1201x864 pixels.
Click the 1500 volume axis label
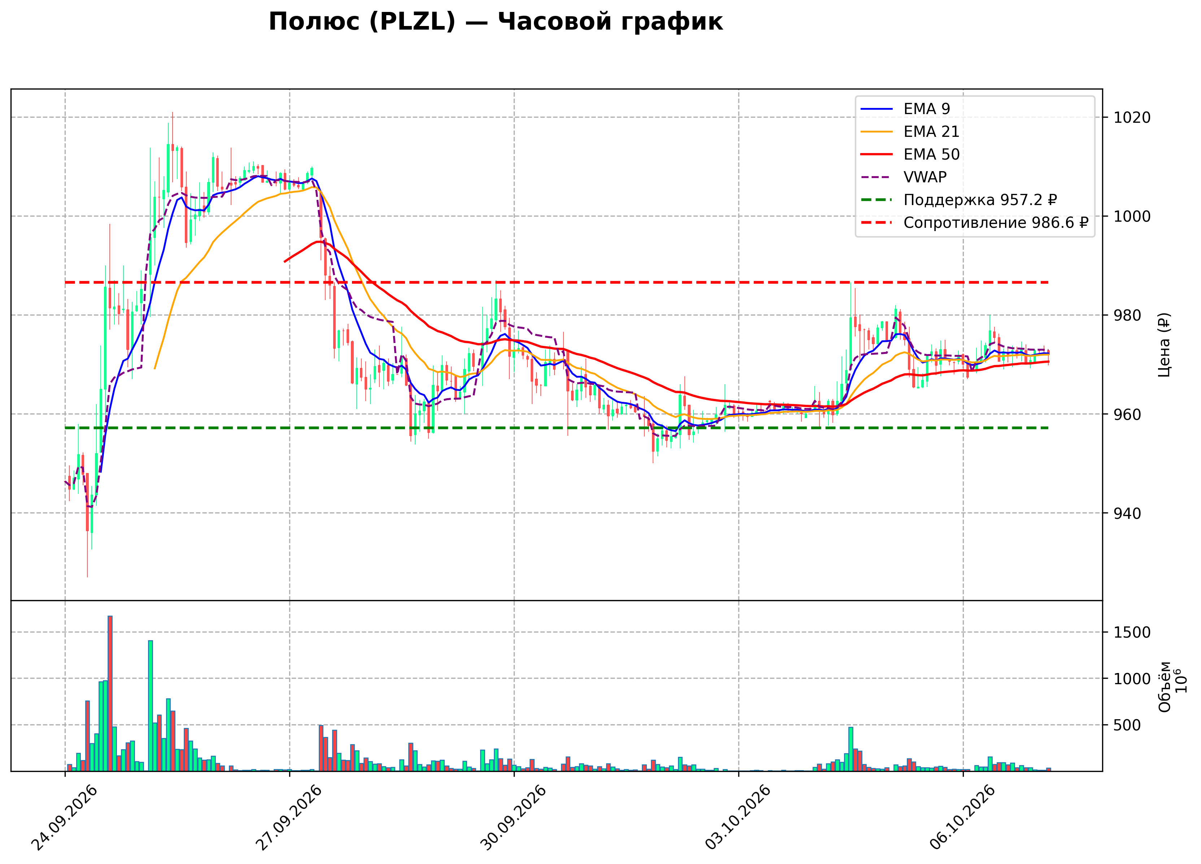click(1132, 633)
